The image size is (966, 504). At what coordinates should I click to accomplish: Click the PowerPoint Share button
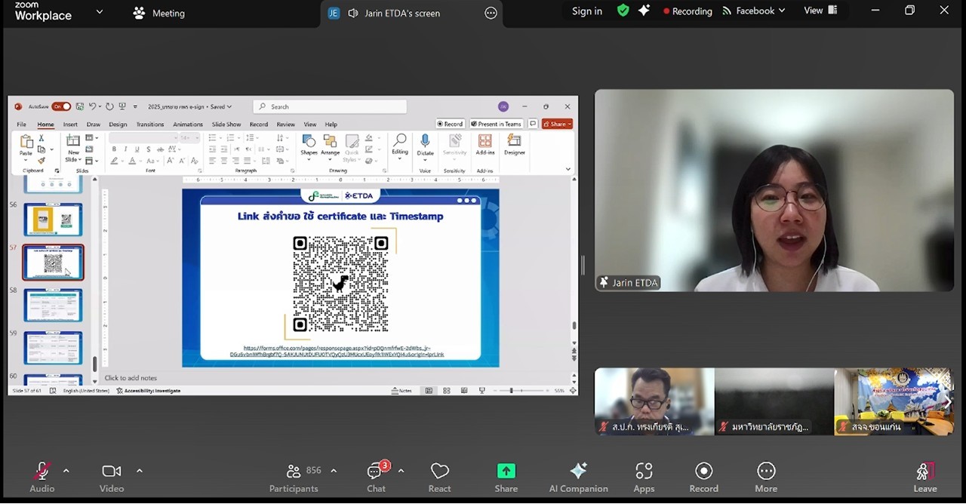[557, 124]
